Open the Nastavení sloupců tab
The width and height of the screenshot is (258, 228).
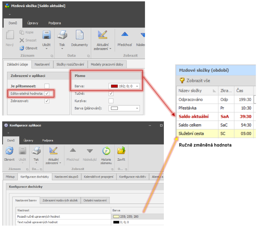[x=66, y=177]
